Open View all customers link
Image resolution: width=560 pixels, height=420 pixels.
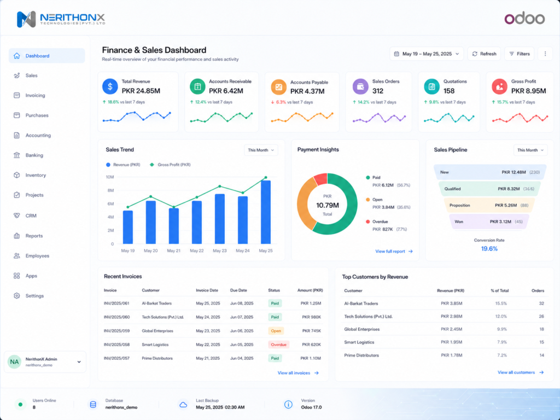coord(521,372)
